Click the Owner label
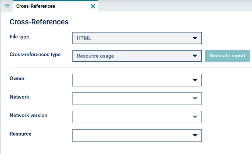 pos(17,78)
